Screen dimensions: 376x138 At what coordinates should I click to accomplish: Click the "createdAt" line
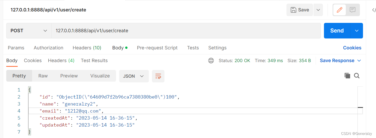pyautogui.click(x=88, y=118)
